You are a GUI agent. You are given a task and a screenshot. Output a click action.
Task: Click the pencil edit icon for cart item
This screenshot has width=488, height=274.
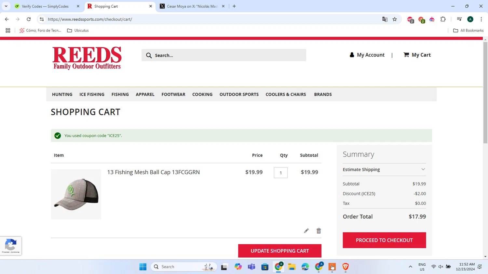306,231
